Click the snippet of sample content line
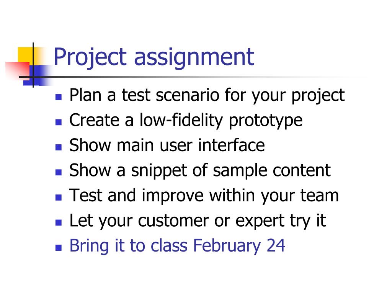The image size is (392, 294). 200,171
